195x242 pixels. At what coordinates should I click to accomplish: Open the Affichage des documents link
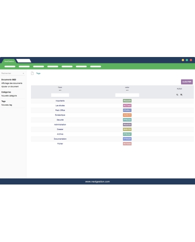click(x=11, y=83)
